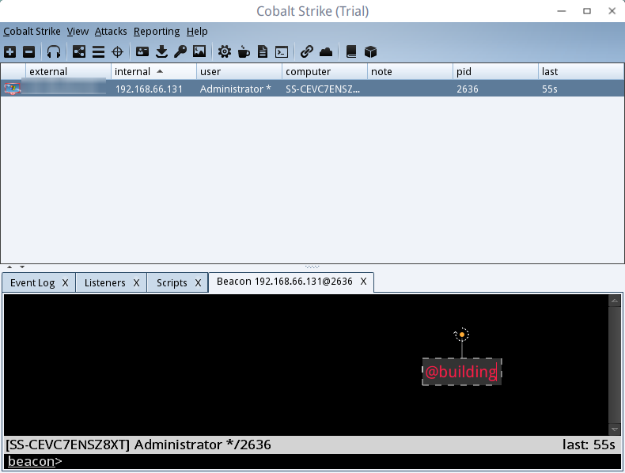Close the Listeners tab

pos(136,282)
